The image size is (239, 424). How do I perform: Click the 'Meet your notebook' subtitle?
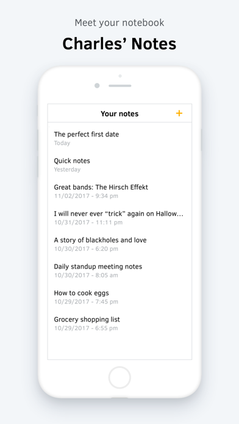point(120,23)
